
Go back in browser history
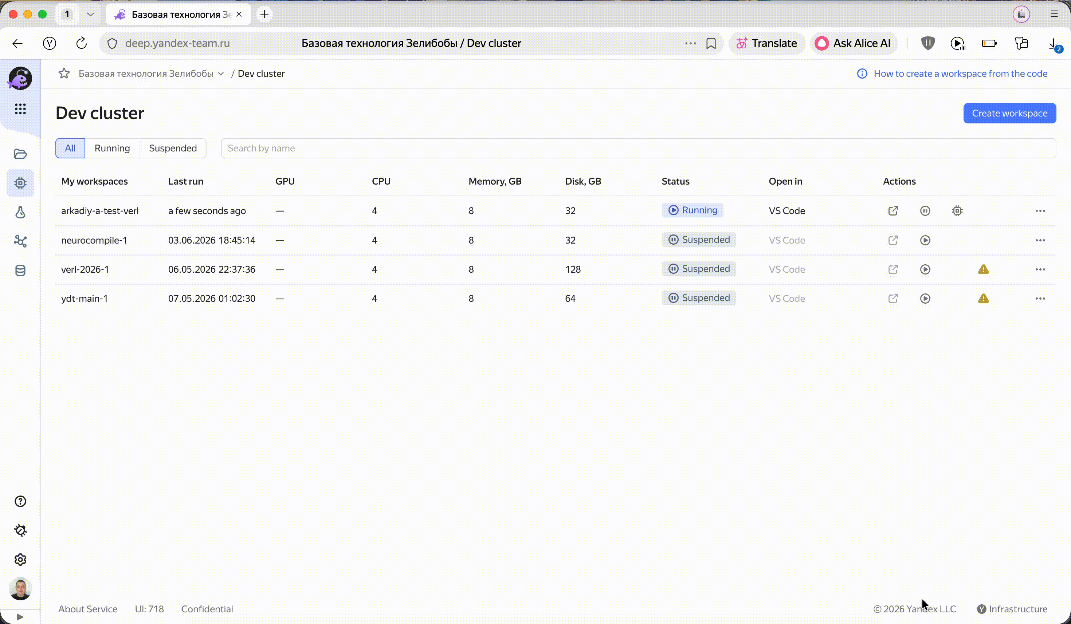coord(17,43)
